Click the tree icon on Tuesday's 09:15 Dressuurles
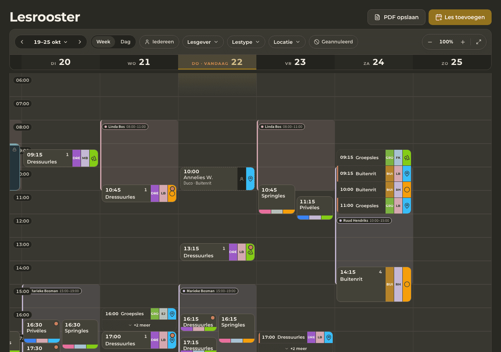501x352 pixels. pyautogui.click(x=94, y=158)
